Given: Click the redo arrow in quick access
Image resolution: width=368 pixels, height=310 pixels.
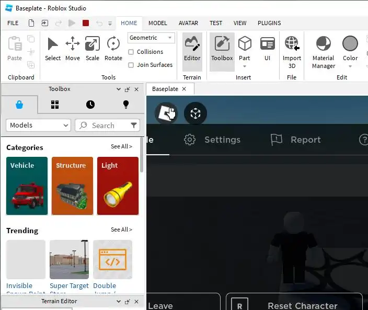Looking at the screenshot, I should [x=59, y=23].
